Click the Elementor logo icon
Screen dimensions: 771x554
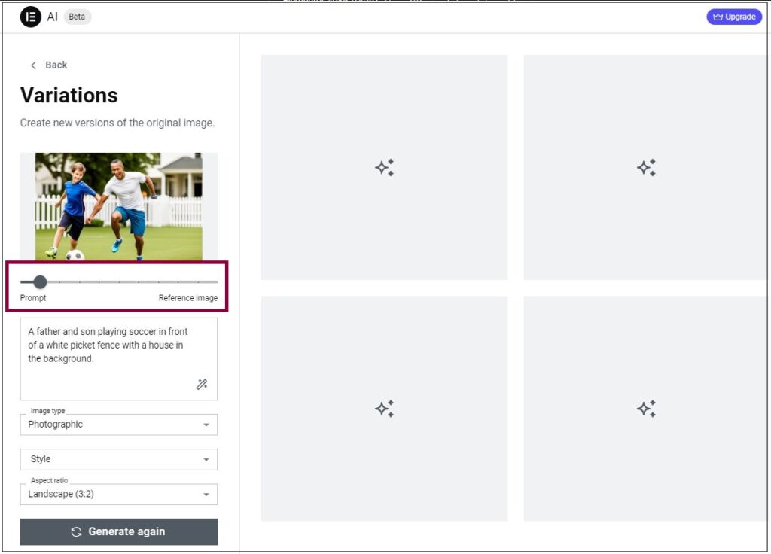click(x=31, y=17)
